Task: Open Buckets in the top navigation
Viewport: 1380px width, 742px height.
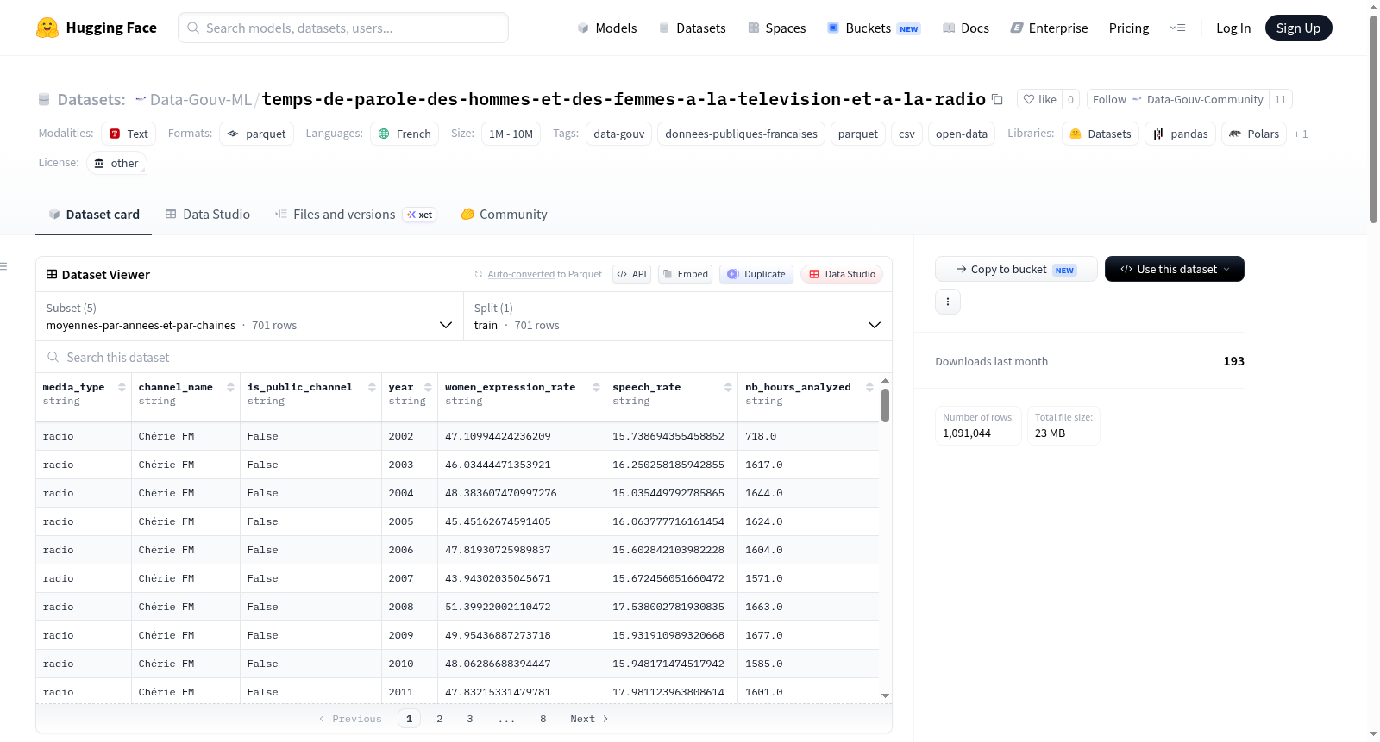Action: (874, 28)
